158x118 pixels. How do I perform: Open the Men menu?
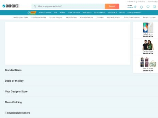pos(55,13)
